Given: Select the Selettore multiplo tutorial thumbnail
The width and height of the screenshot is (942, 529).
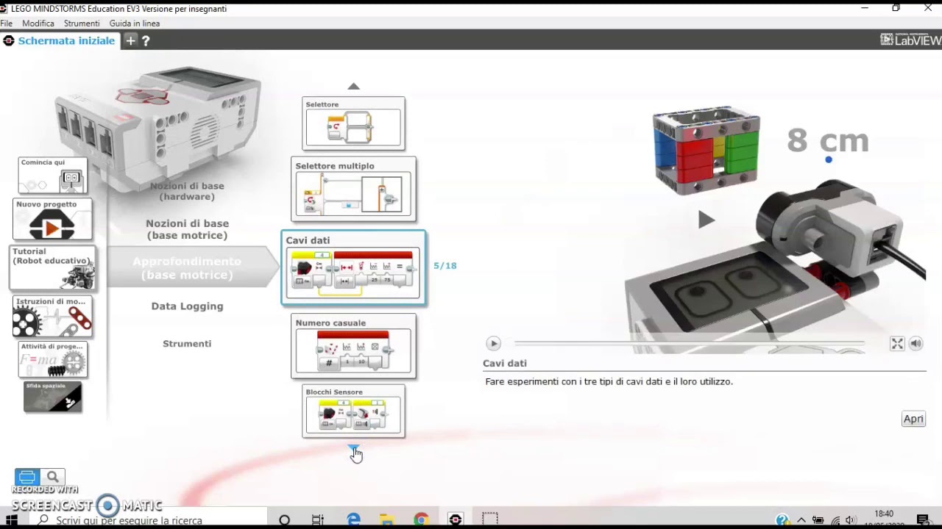Looking at the screenshot, I should click(x=353, y=189).
